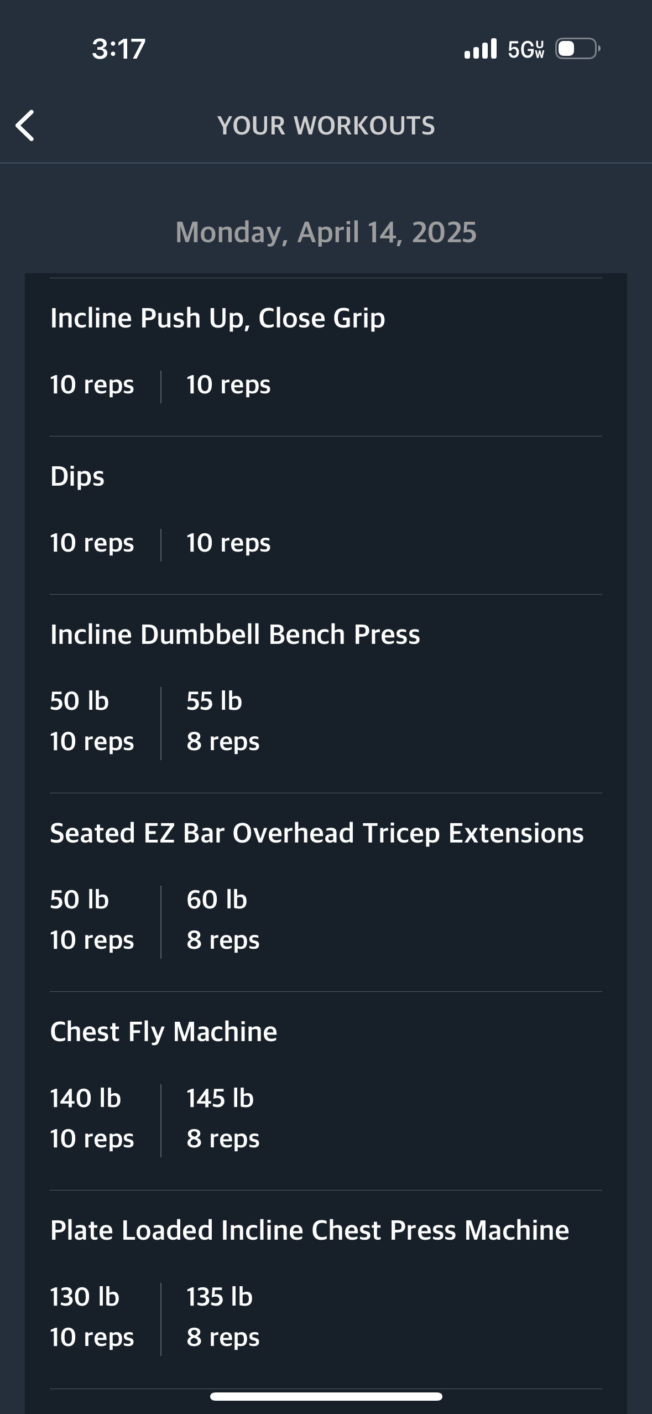
Task: Select the 140 lb Chest Fly set
Action: click(x=92, y=1118)
